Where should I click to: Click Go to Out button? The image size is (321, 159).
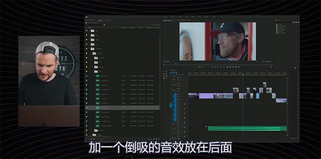click(224, 67)
